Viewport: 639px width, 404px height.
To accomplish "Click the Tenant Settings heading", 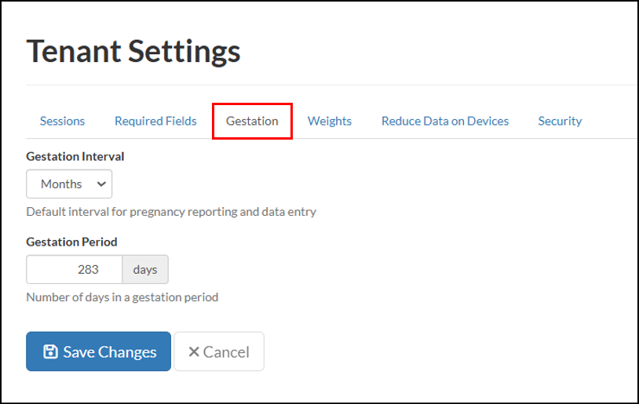I will tap(133, 51).
